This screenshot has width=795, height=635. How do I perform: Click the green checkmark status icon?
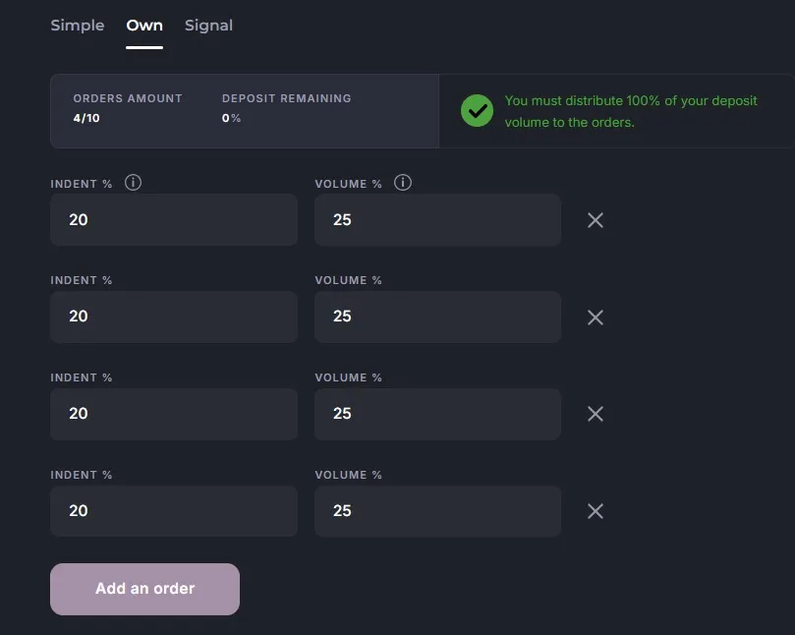(477, 111)
